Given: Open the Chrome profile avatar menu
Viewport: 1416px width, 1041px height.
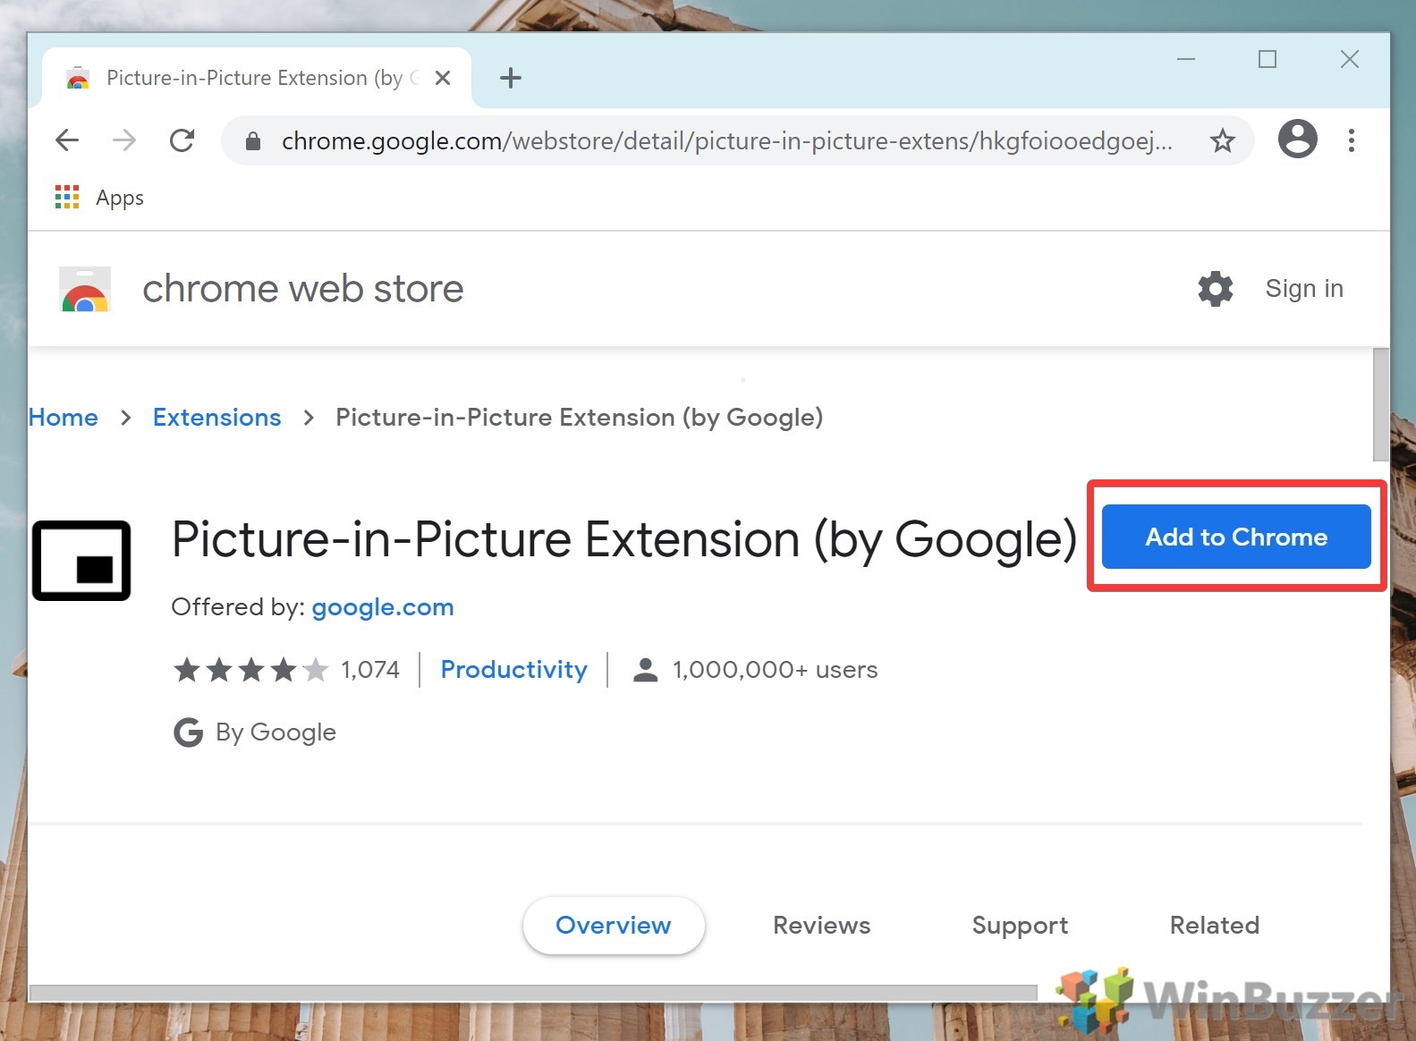Looking at the screenshot, I should tap(1297, 139).
